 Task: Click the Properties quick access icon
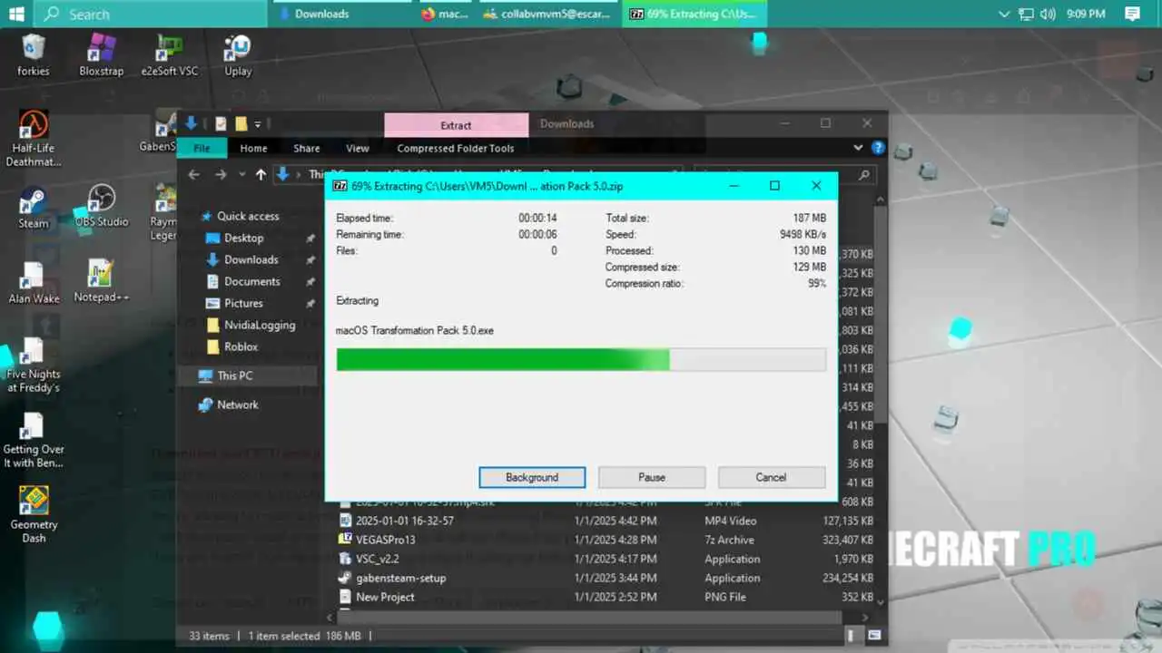click(x=221, y=124)
